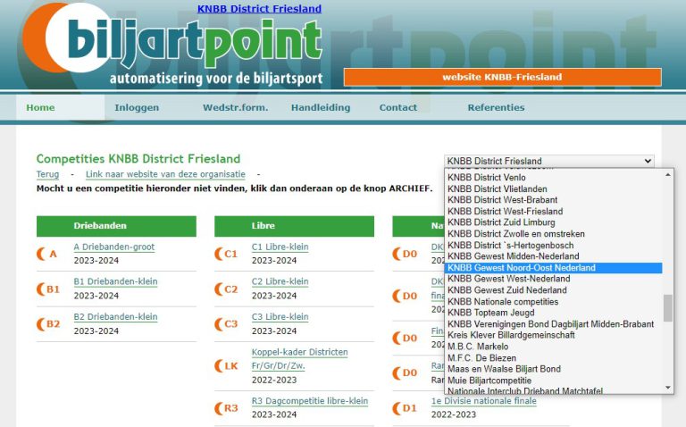Click the LK Koppel-kader icon
Screen dimensions: 686x427
[226, 365]
